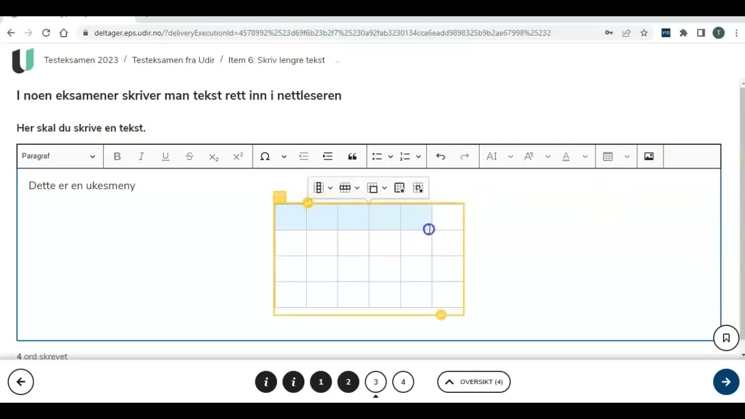The width and height of the screenshot is (745, 419).
Task: Select the table handle at top-left corner
Action: pos(280,197)
